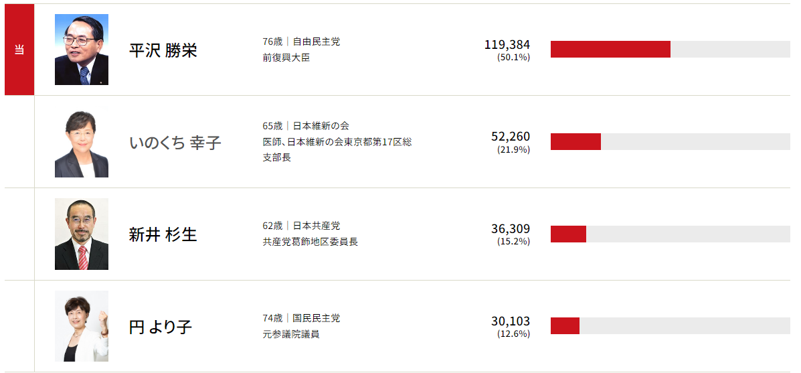Click the 50.1% red vote bar

(x=610, y=50)
